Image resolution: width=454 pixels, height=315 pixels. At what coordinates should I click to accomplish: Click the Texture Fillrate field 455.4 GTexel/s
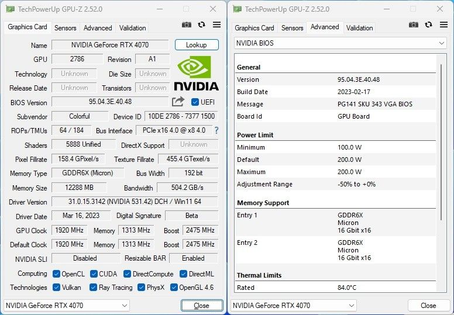(188, 159)
